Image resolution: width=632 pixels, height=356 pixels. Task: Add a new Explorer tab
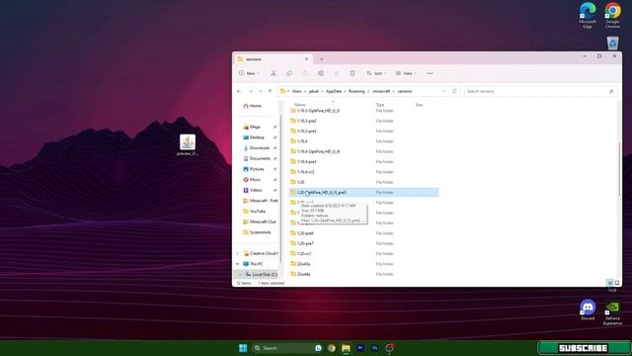[322, 59]
